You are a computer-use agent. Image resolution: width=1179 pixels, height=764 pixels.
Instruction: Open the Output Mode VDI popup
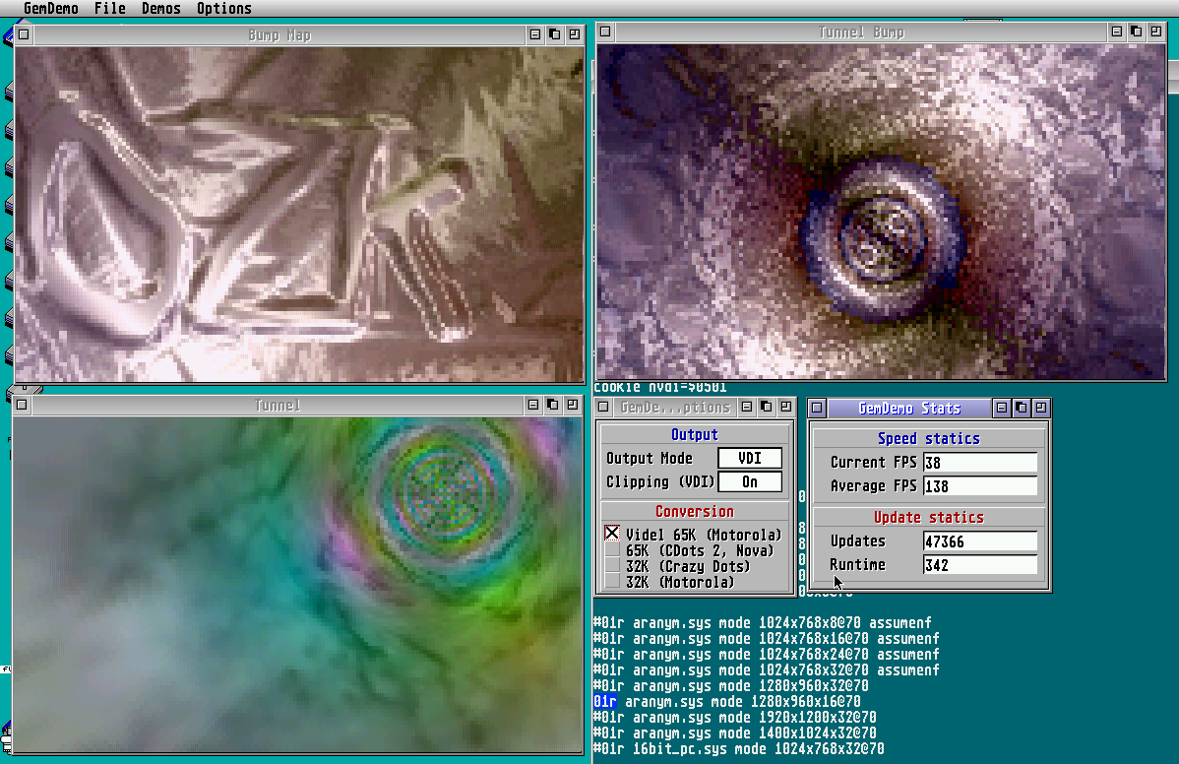(749, 458)
